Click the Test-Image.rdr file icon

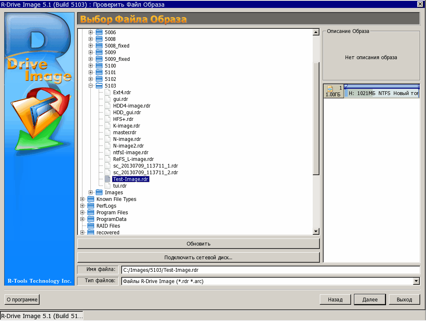click(x=107, y=179)
